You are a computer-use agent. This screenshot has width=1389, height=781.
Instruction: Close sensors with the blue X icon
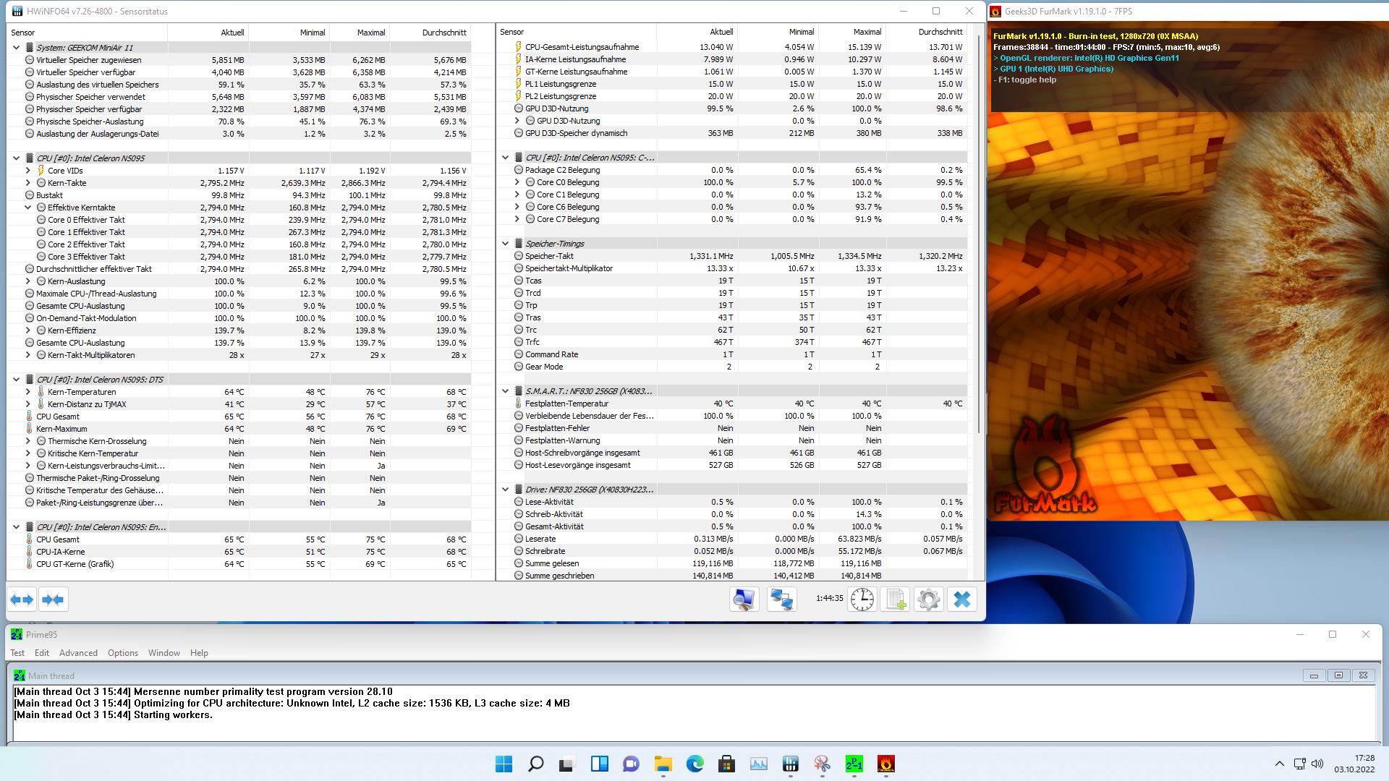pos(961,599)
